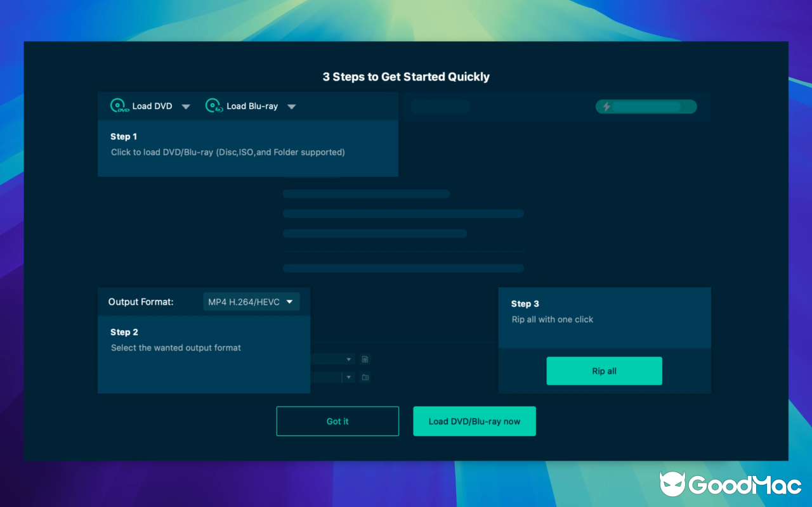The height and width of the screenshot is (507, 812).
Task: Expand the Load Blu-ray dropdown
Action: coord(292,106)
